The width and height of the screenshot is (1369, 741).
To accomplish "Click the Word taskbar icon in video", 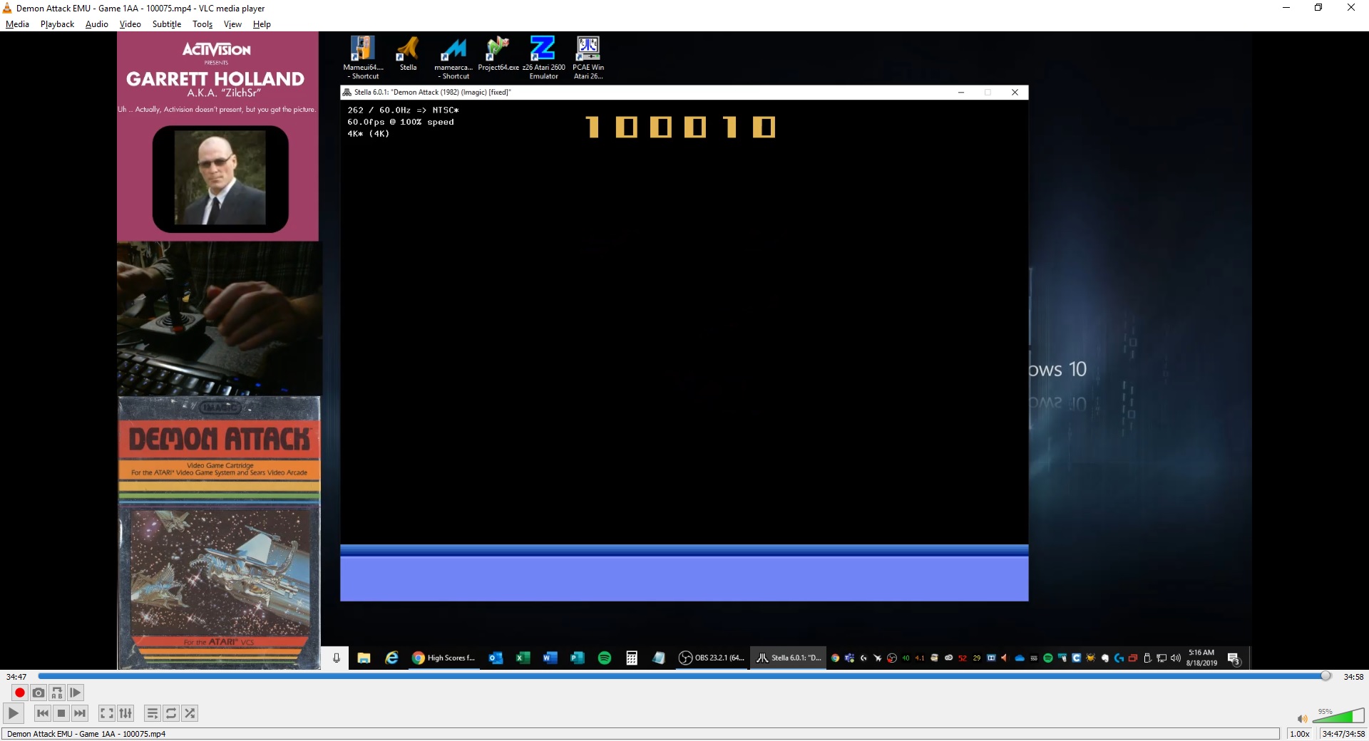I will pyautogui.click(x=550, y=658).
